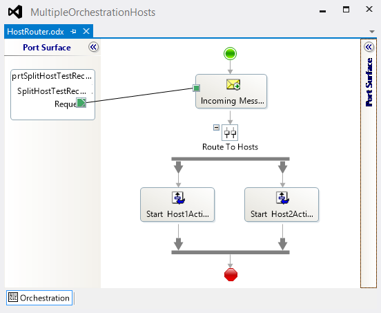Click the green port connector on Incoming Message shape
The height and width of the screenshot is (313, 381).
click(x=196, y=88)
